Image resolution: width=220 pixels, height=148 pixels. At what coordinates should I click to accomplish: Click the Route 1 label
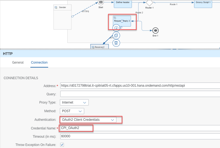173,4
